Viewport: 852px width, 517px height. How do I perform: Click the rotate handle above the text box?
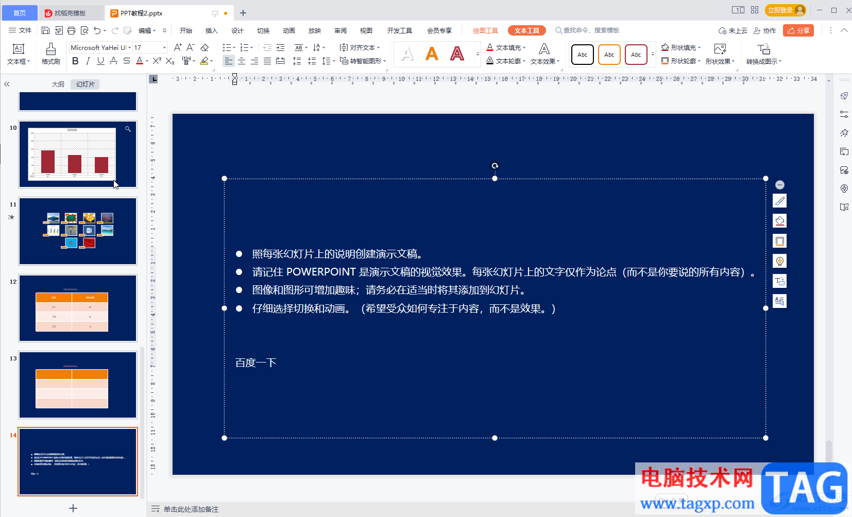click(x=495, y=166)
